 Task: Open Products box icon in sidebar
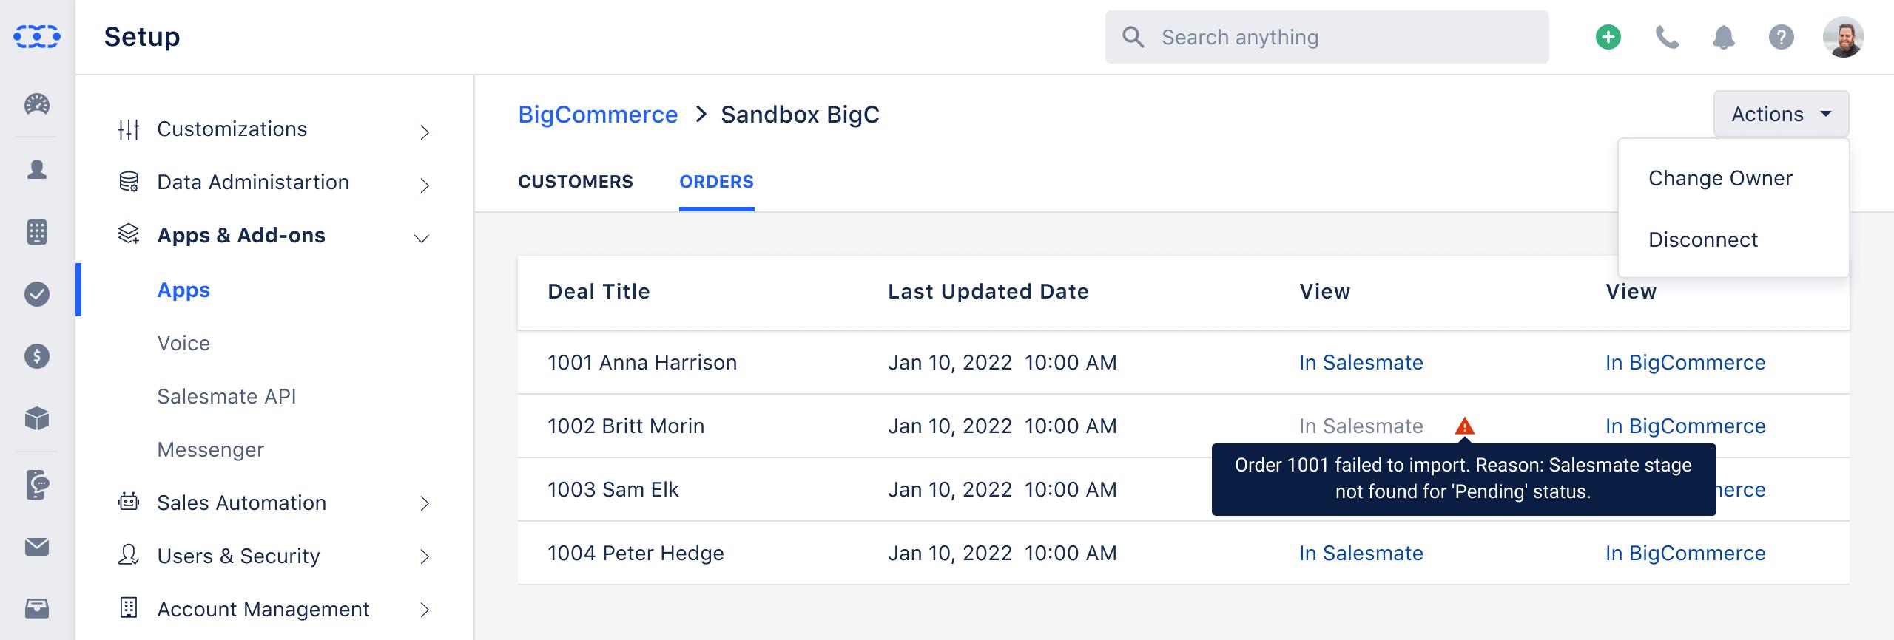37,419
